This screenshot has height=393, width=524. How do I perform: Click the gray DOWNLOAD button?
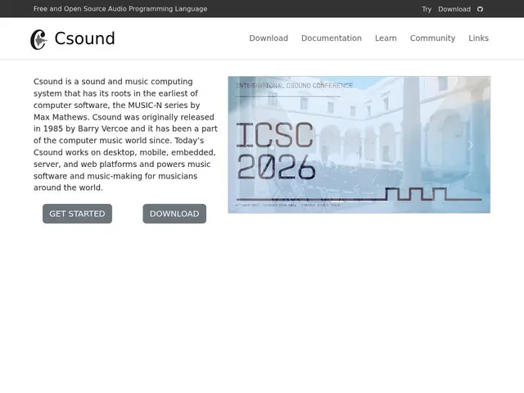[x=174, y=214]
